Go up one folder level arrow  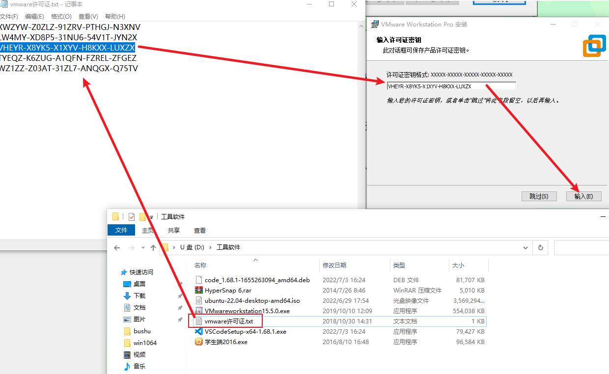click(x=153, y=248)
